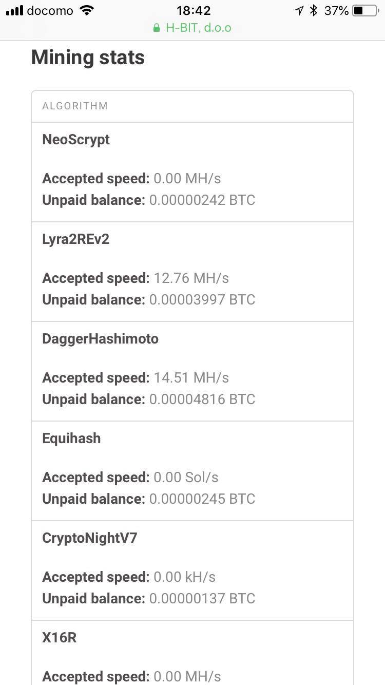Tap the Bluetooth status icon

point(314,10)
